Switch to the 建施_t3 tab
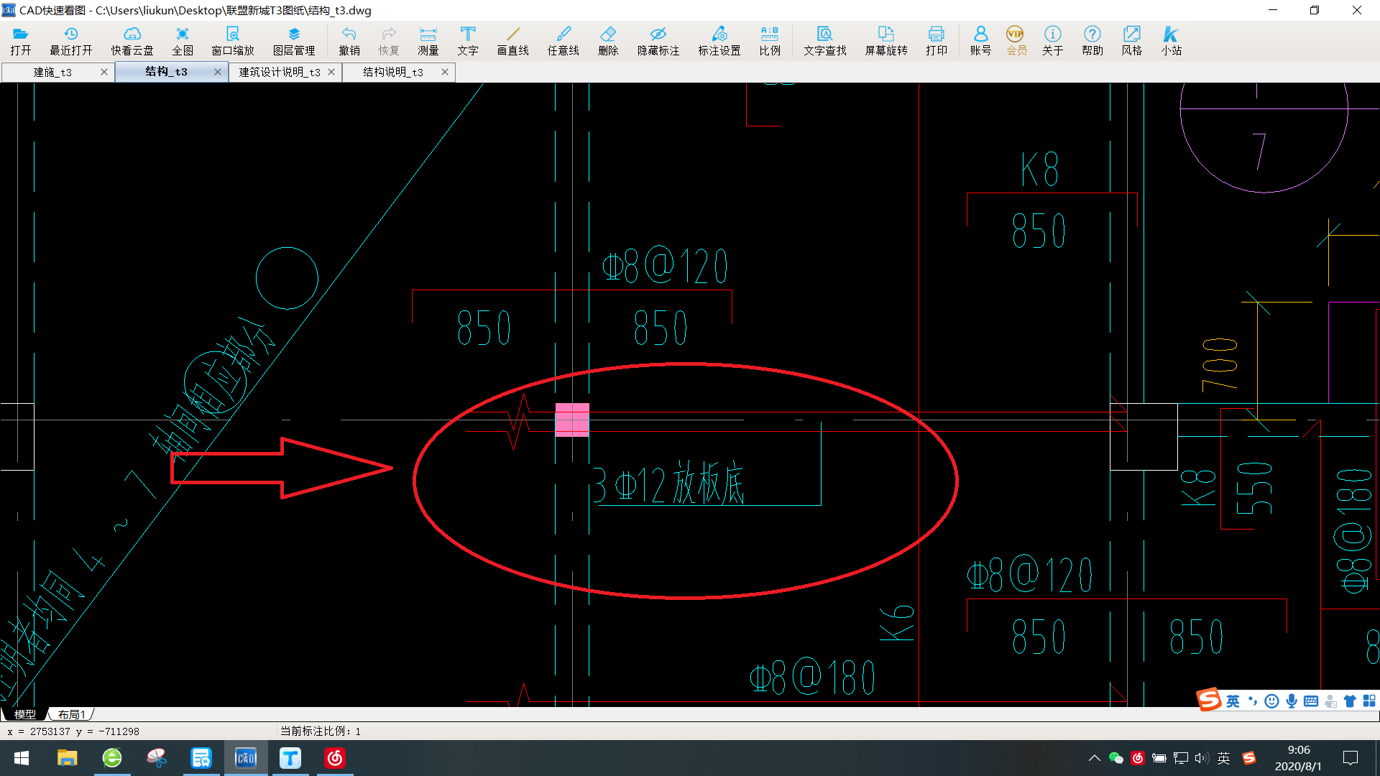The width and height of the screenshot is (1380, 776). pyautogui.click(x=52, y=72)
